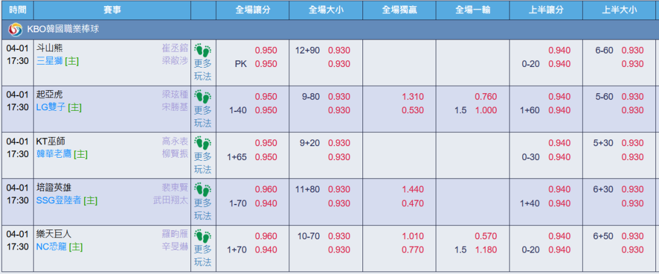Click the 全場讓分 column header
This screenshot has height=274, width=659.
coord(253,10)
